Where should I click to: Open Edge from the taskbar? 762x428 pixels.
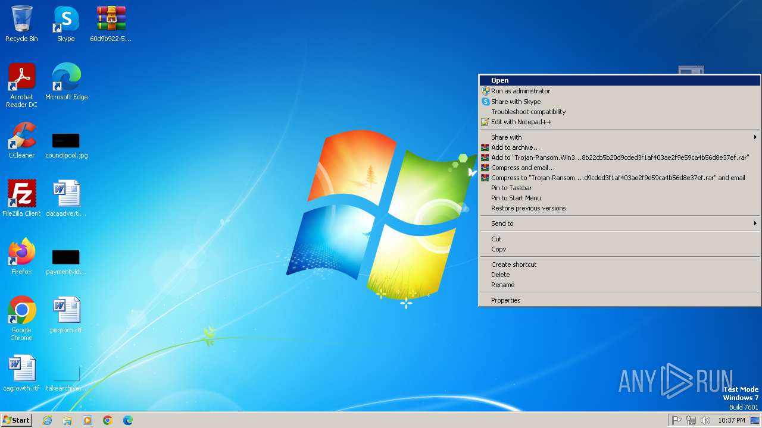click(128, 420)
